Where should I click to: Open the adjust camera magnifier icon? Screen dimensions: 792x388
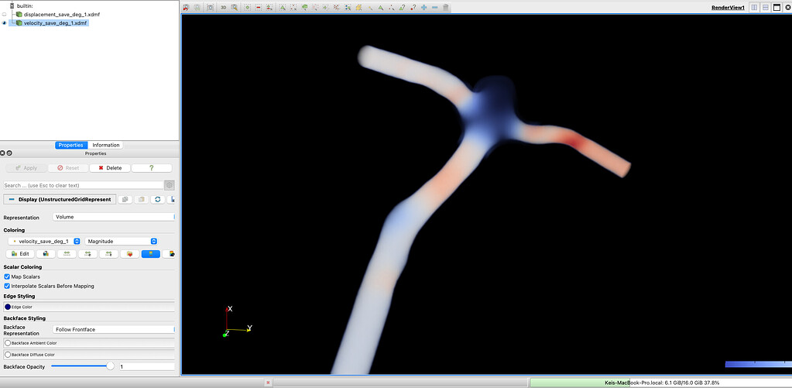pyautogui.click(x=235, y=8)
